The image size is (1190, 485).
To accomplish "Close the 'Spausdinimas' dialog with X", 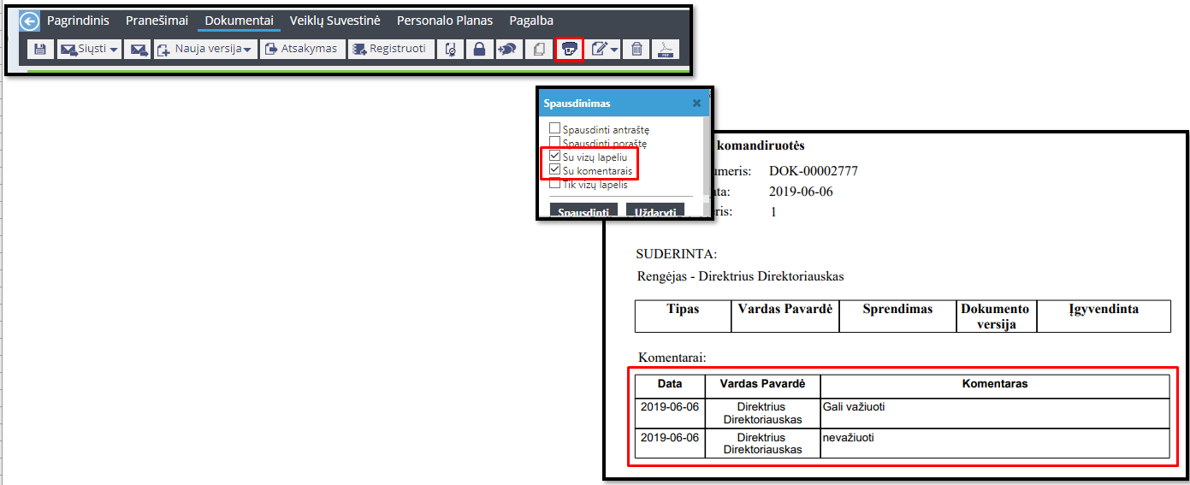I will pos(696,103).
